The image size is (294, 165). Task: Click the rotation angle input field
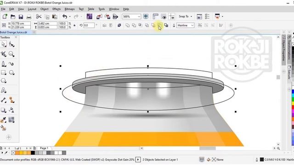(x=89, y=25)
